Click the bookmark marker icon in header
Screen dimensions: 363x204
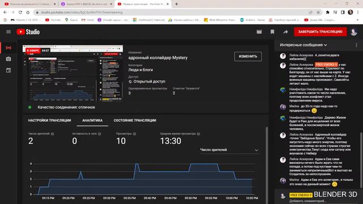click(x=272, y=32)
